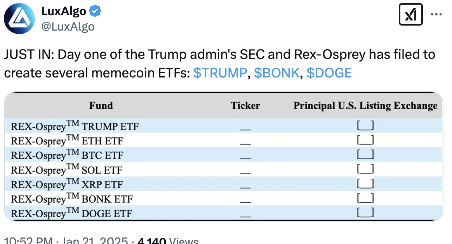Open the embedded ETF filing table image
Image resolution: width=452 pixels, height=244 pixels.
(225, 155)
